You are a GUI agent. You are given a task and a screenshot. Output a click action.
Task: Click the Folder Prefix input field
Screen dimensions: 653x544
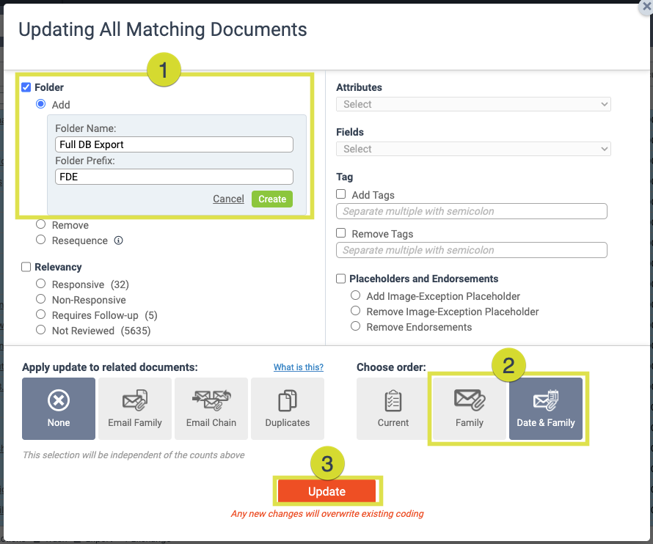tap(174, 177)
